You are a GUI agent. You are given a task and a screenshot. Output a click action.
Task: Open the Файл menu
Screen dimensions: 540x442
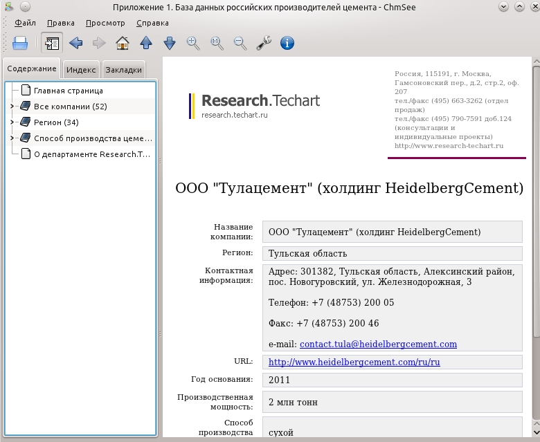(x=25, y=23)
